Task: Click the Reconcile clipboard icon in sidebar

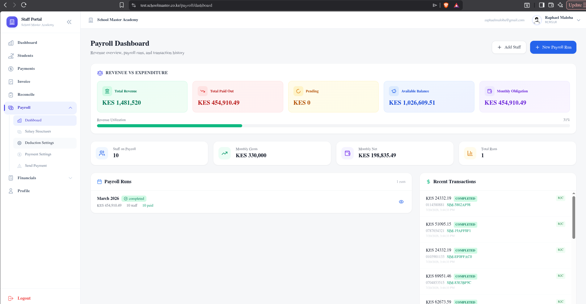Action: pyautogui.click(x=11, y=95)
